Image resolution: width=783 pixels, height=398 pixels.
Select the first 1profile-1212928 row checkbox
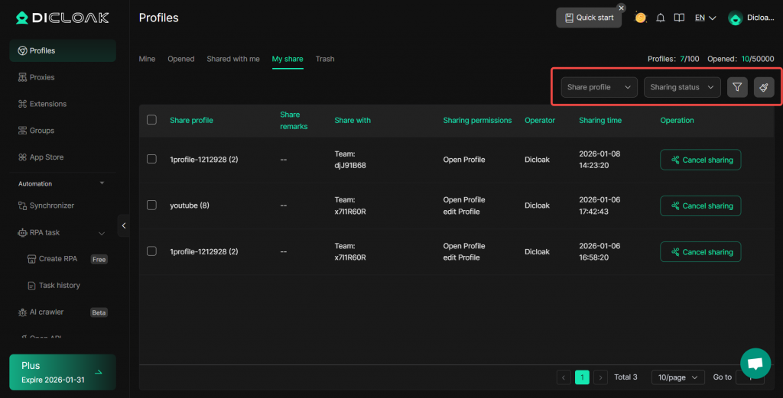[151, 160]
